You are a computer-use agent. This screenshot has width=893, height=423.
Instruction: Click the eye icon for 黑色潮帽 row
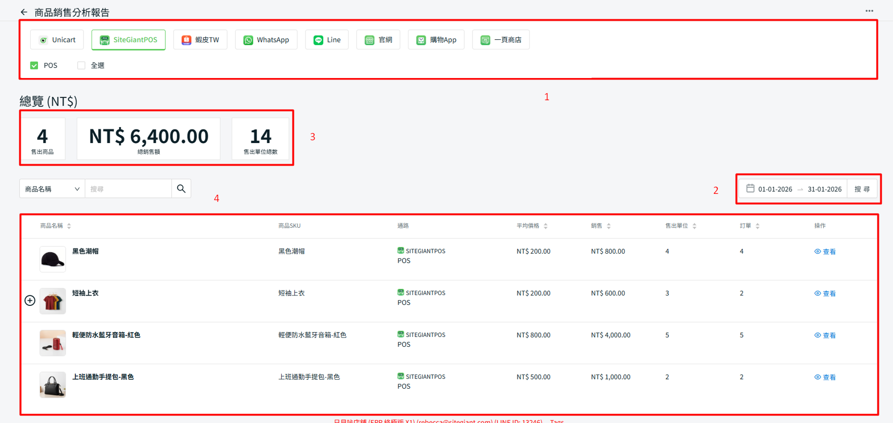pyautogui.click(x=817, y=251)
